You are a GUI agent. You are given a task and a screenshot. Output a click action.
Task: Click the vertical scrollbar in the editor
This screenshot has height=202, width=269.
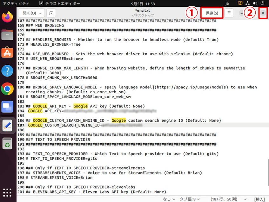(267, 178)
